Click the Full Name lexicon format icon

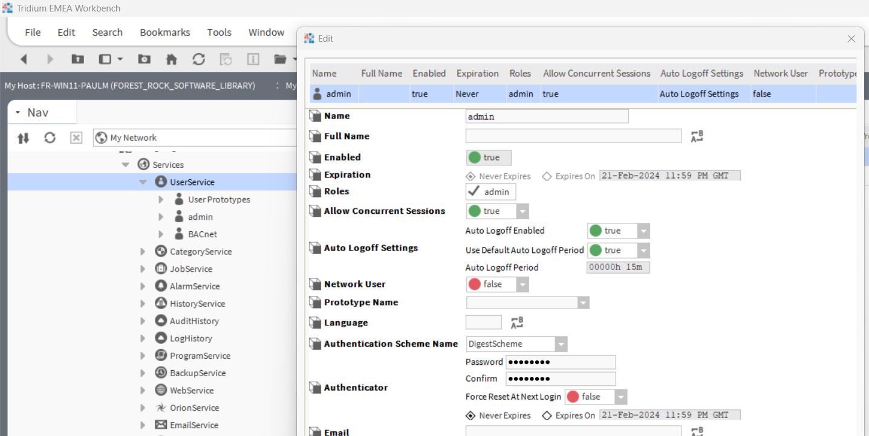(697, 136)
